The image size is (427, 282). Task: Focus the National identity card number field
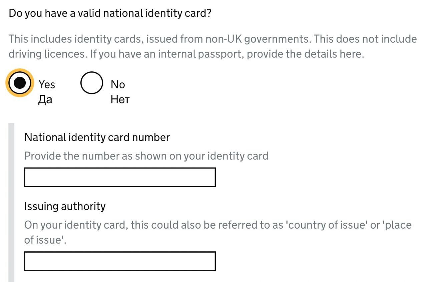coord(120,177)
